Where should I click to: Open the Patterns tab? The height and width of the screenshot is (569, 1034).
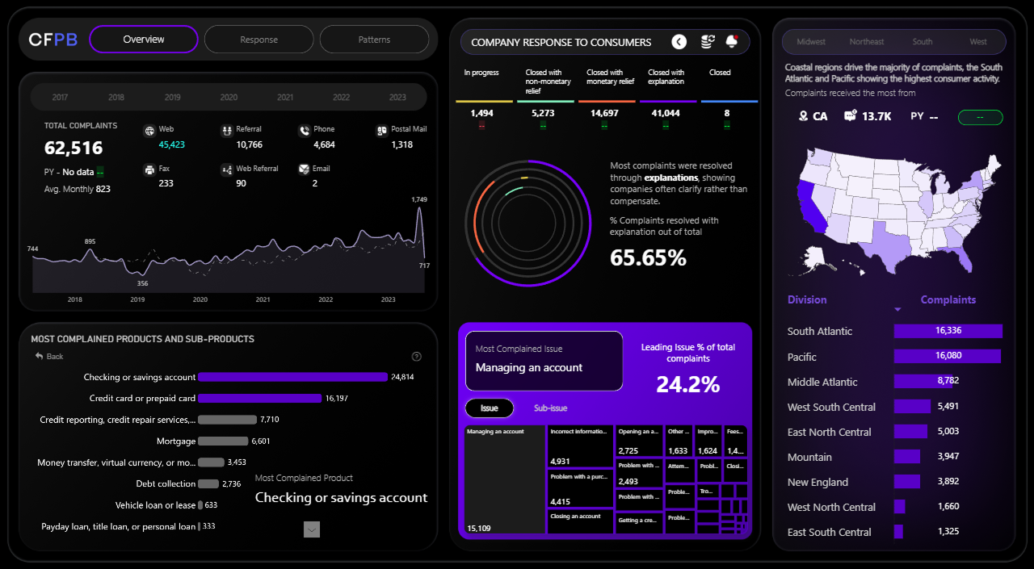click(374, 40)
